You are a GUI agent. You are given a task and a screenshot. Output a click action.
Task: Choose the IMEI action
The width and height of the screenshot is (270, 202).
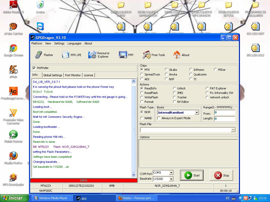click(x=175, y=93)
